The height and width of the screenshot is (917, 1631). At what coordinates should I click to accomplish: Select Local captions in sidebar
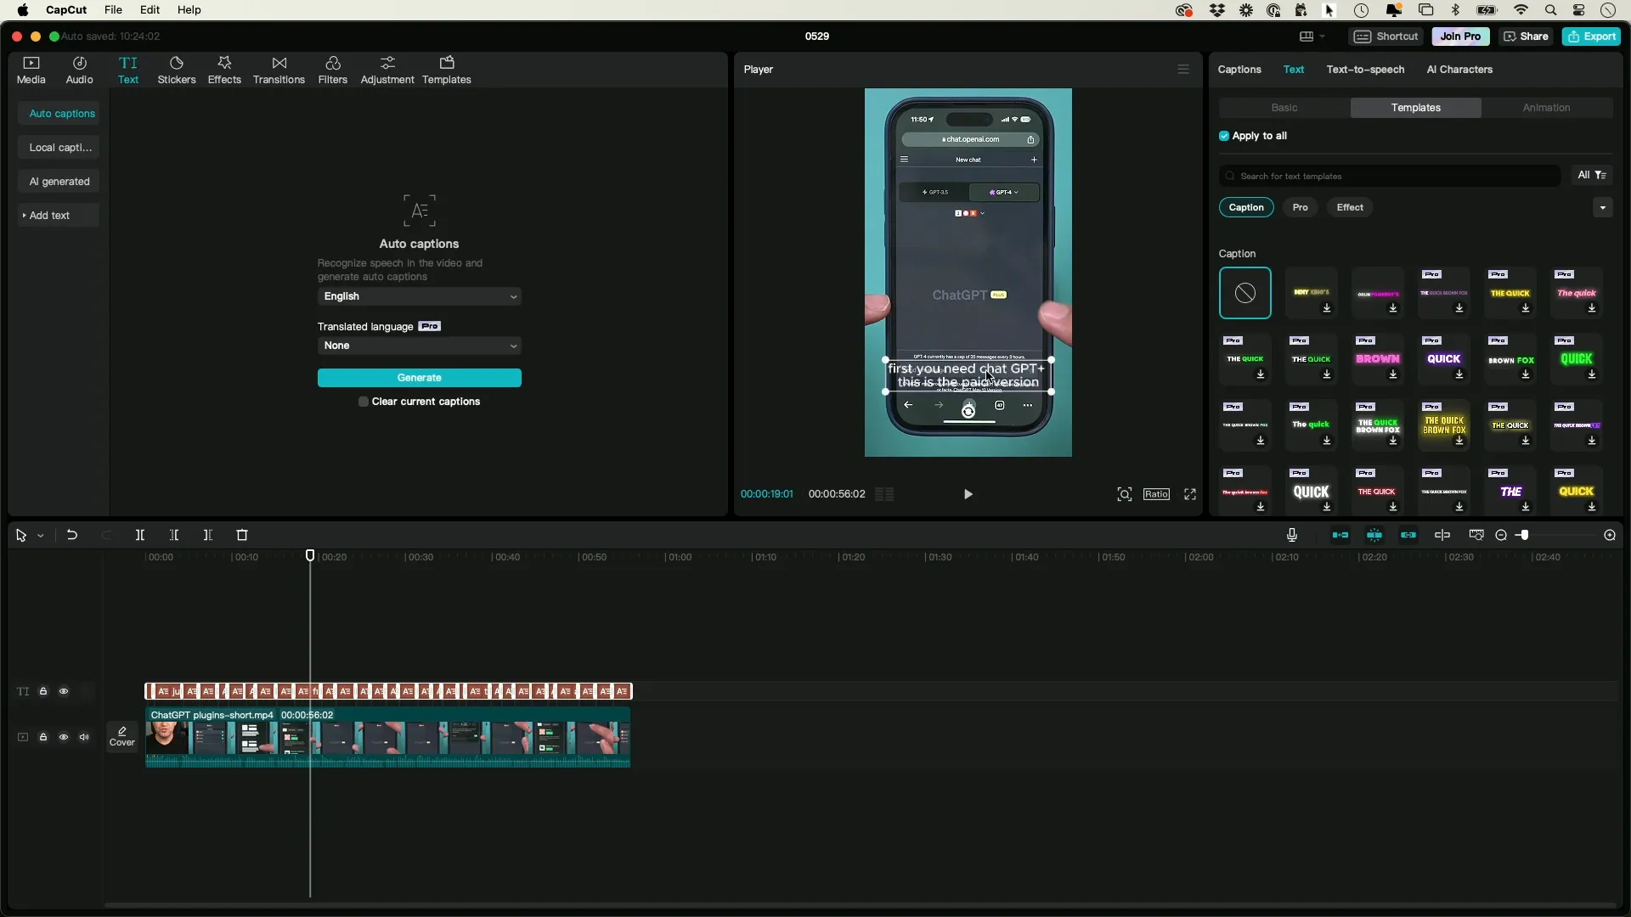(x=59, y=148)
